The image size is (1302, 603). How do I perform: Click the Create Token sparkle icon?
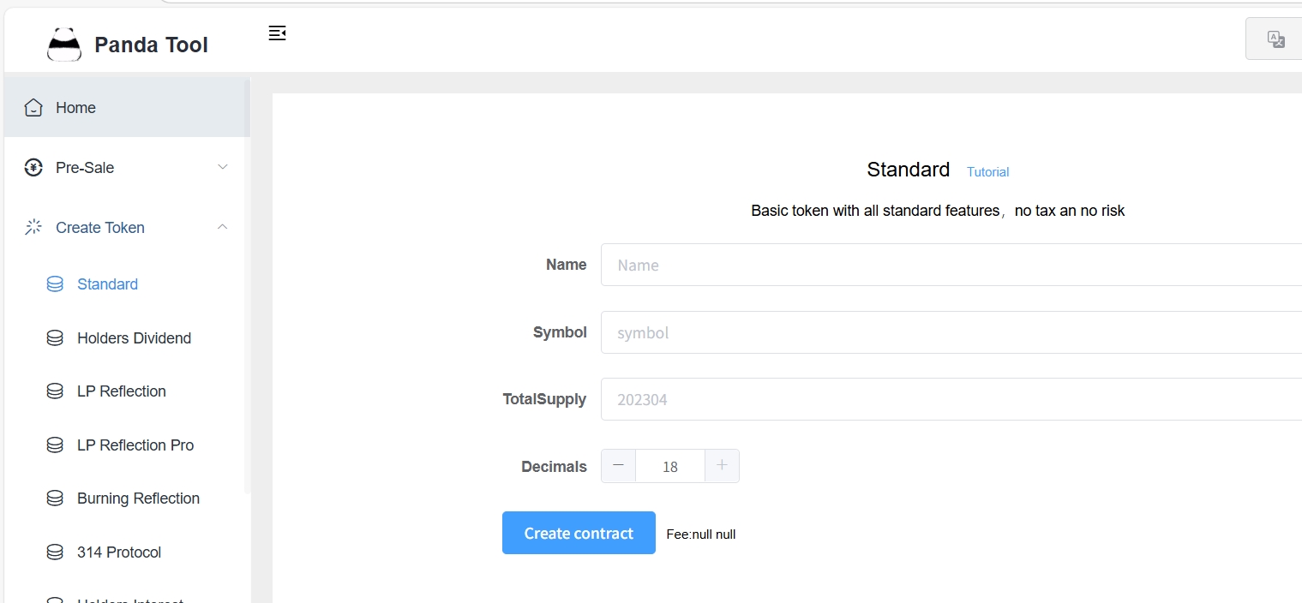click(33, 228)
